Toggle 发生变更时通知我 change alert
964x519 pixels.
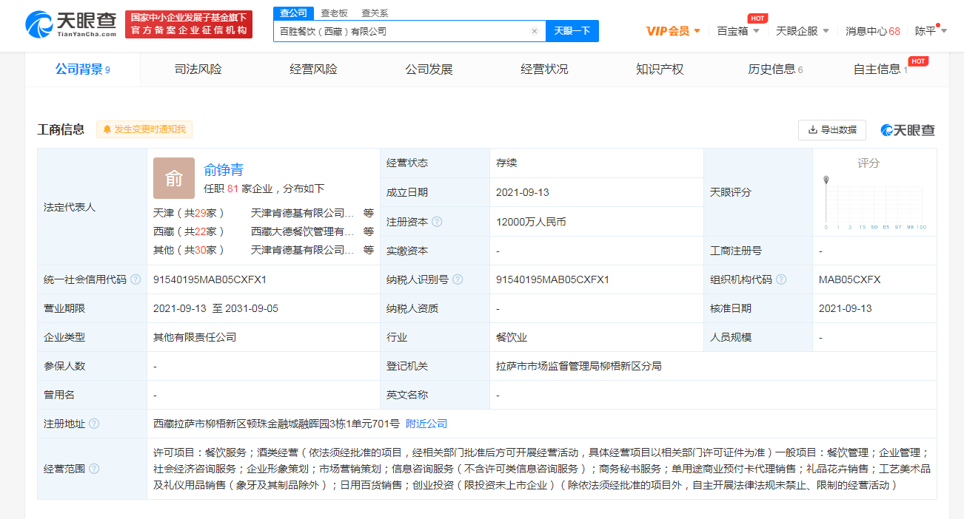pos(144,129)
